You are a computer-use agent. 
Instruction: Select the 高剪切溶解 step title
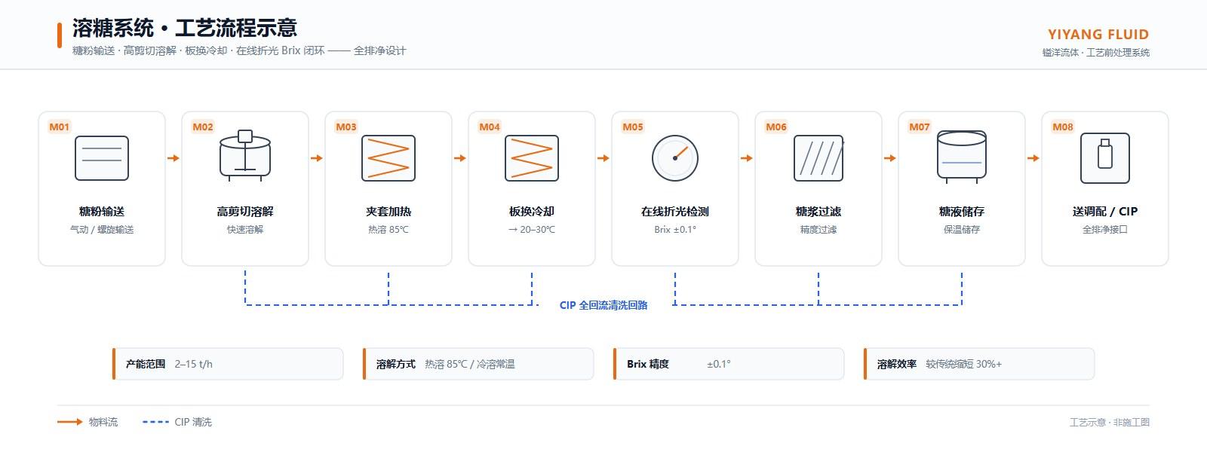245,212
